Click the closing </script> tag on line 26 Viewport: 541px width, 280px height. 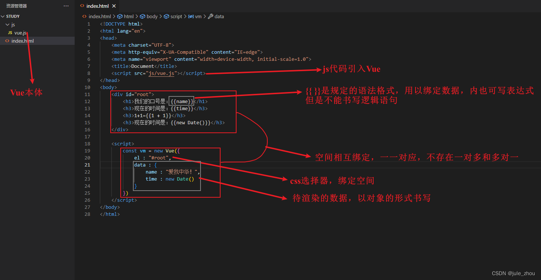[124, 200]
